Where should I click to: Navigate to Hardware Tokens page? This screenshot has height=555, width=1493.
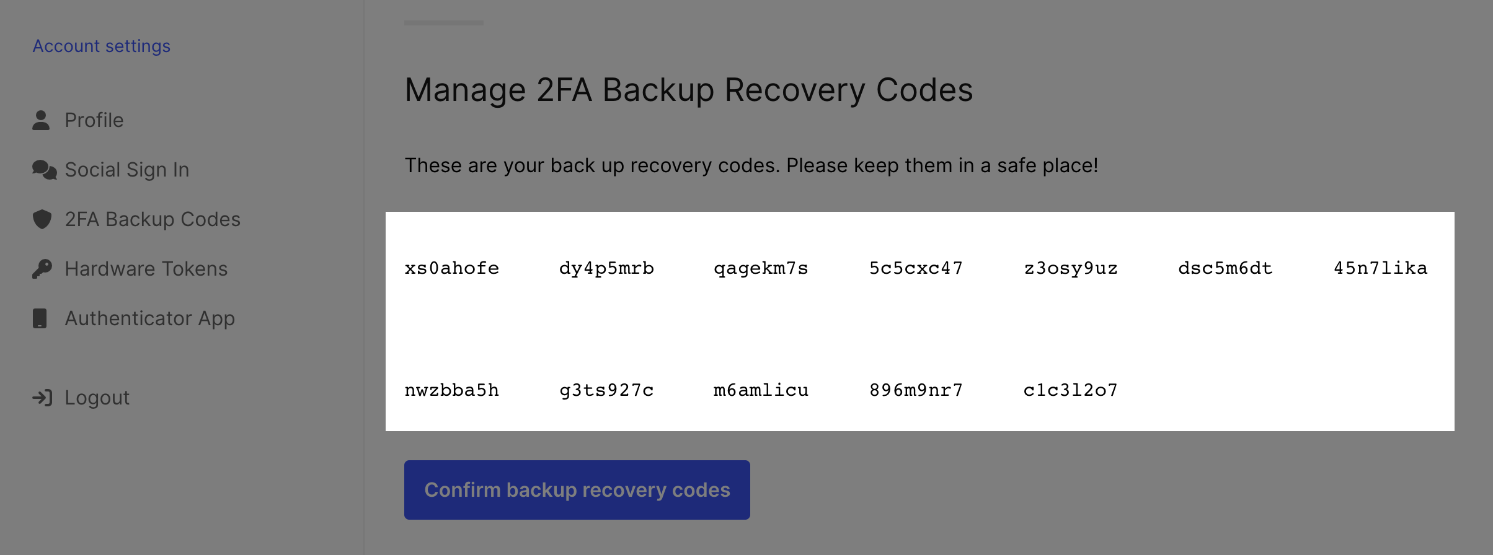(x=146, y=269)
